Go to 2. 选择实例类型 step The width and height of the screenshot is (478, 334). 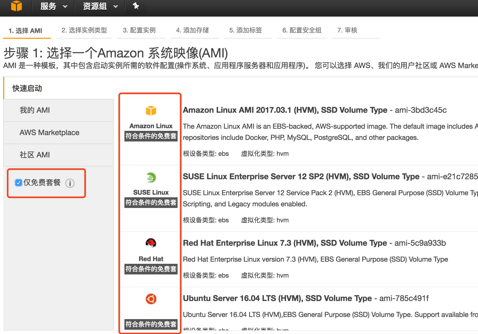(84, 30)
